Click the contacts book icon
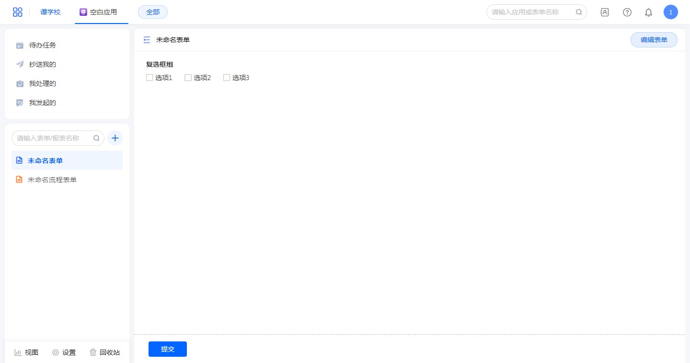This screenshot has height=363, width=690. (604, 12)
